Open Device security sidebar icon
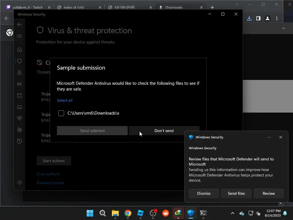The width and height of the screenshot is (293, 220). (x=19, y=107)
